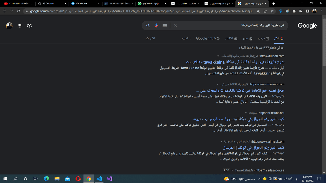Open the tullaab.com tawakkalna result title
The width and height of the screenshot is (326, 183).
pyautogui.click(x=235, y=62)
